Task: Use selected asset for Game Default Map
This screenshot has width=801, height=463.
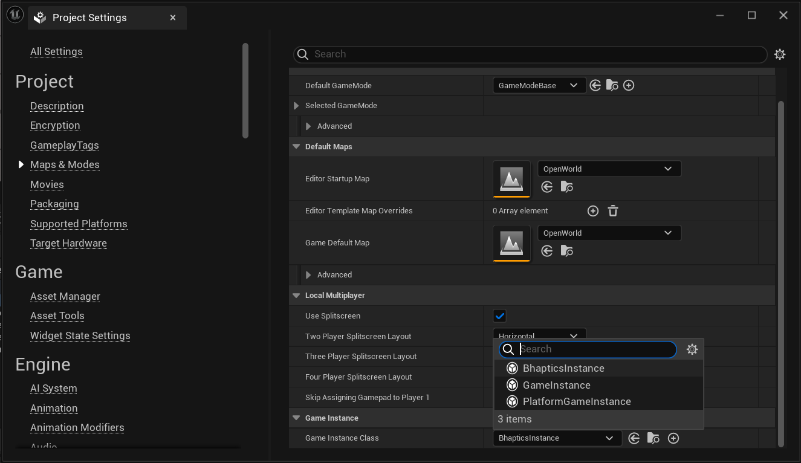Action: coord(547,251)
